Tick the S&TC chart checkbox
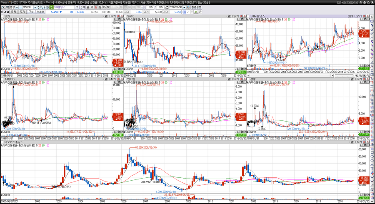 125,16
